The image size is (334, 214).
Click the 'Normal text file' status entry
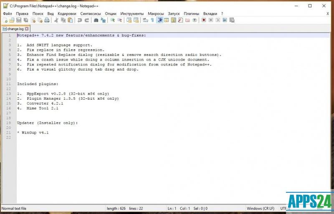[14, 209]
